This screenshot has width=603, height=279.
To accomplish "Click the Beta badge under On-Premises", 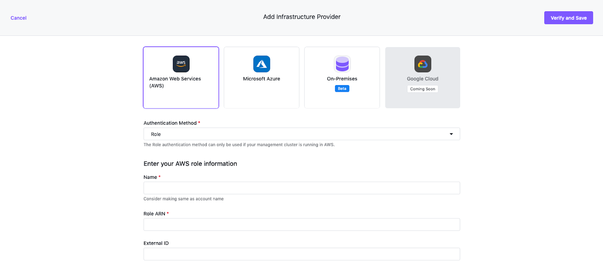I will (342, 88).
